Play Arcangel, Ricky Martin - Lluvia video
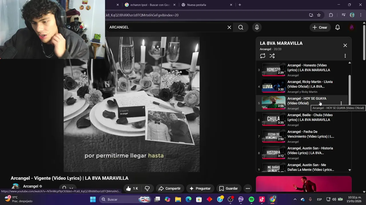The image size is (366, 205). [303, 87]
